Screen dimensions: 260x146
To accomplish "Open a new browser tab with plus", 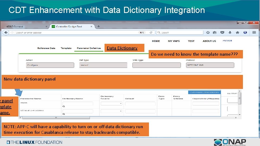I will (99, 26).
